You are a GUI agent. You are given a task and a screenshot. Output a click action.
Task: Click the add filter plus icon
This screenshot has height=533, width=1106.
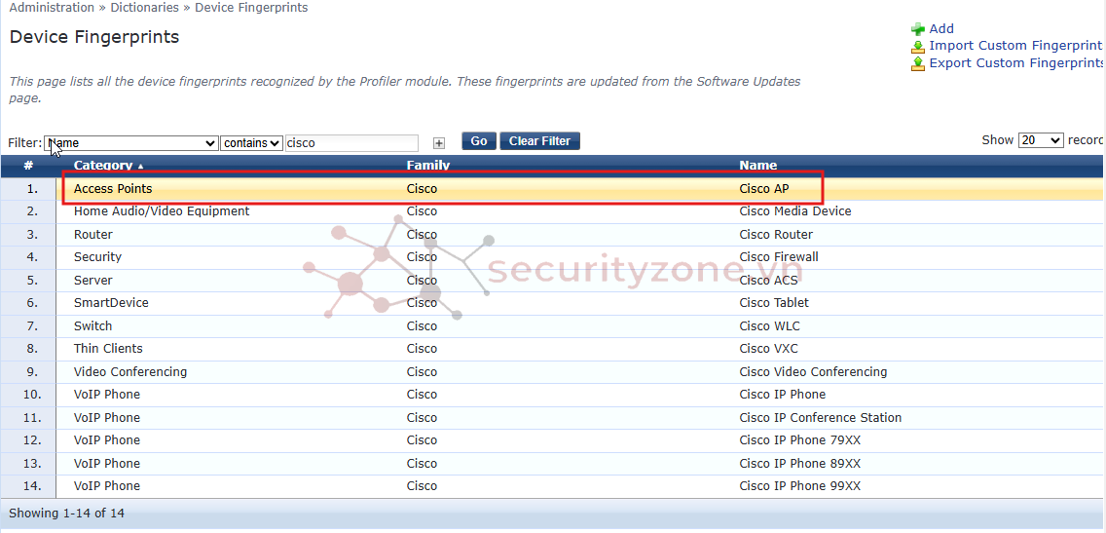point(439,143)
